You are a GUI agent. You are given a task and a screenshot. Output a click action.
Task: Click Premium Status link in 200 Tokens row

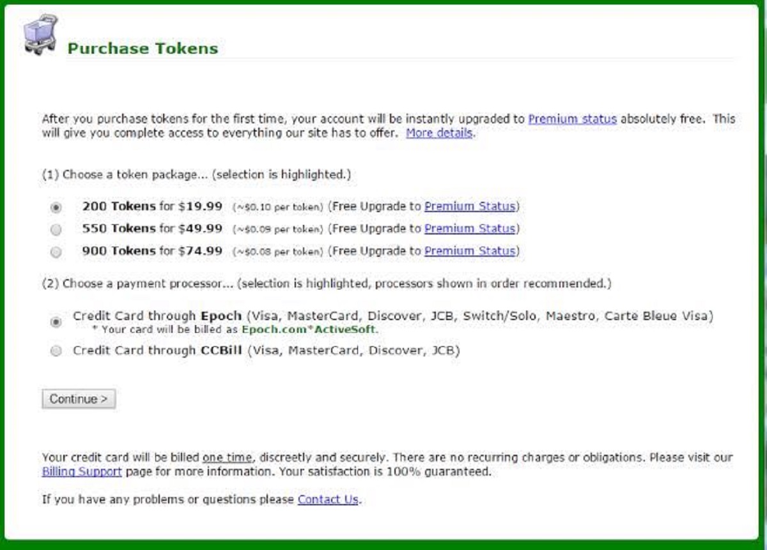point(470,206)
